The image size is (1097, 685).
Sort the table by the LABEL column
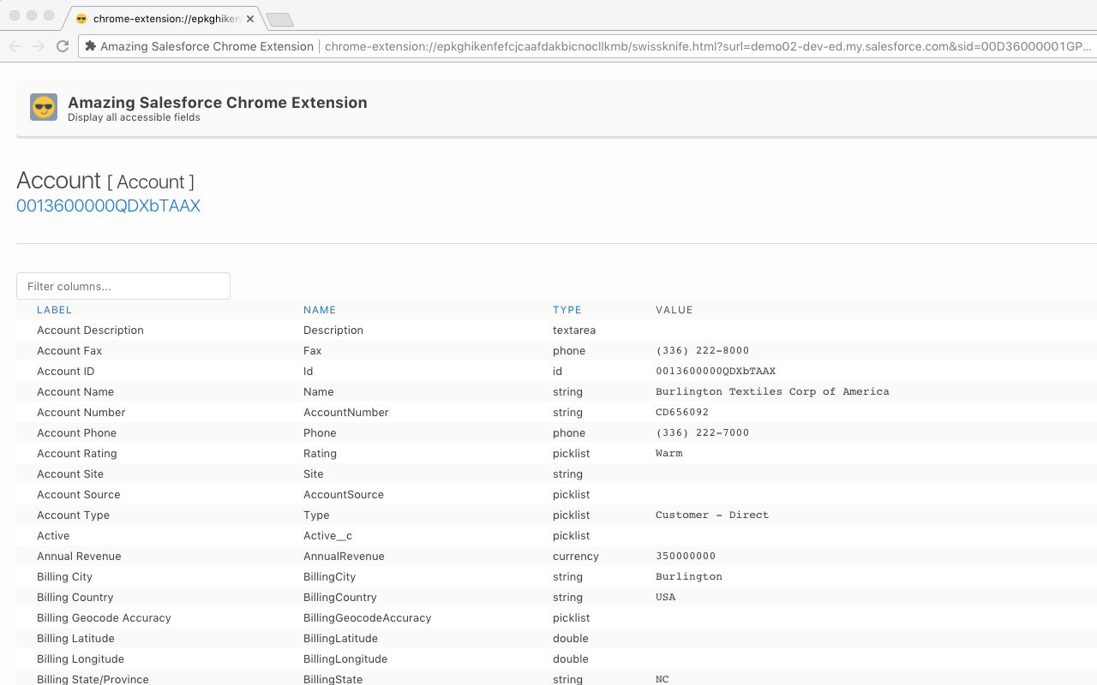pyautogui.click(x=54, y=309)
